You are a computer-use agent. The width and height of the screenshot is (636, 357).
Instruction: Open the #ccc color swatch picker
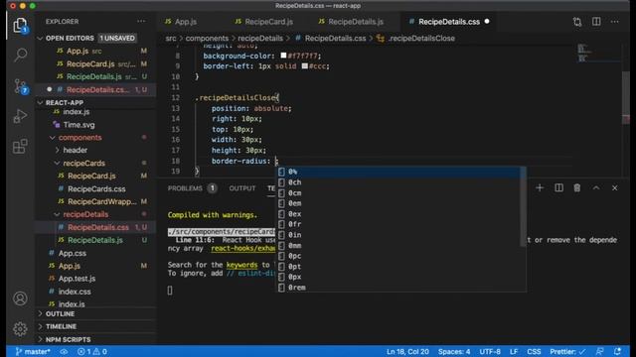(305, 66)
